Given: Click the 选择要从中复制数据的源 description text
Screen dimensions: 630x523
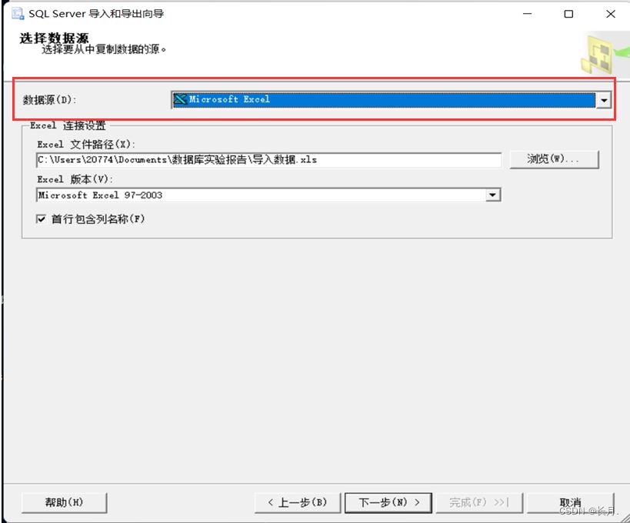Looking at the screenshot, I should pyautogui.click(x=104, y=49).
